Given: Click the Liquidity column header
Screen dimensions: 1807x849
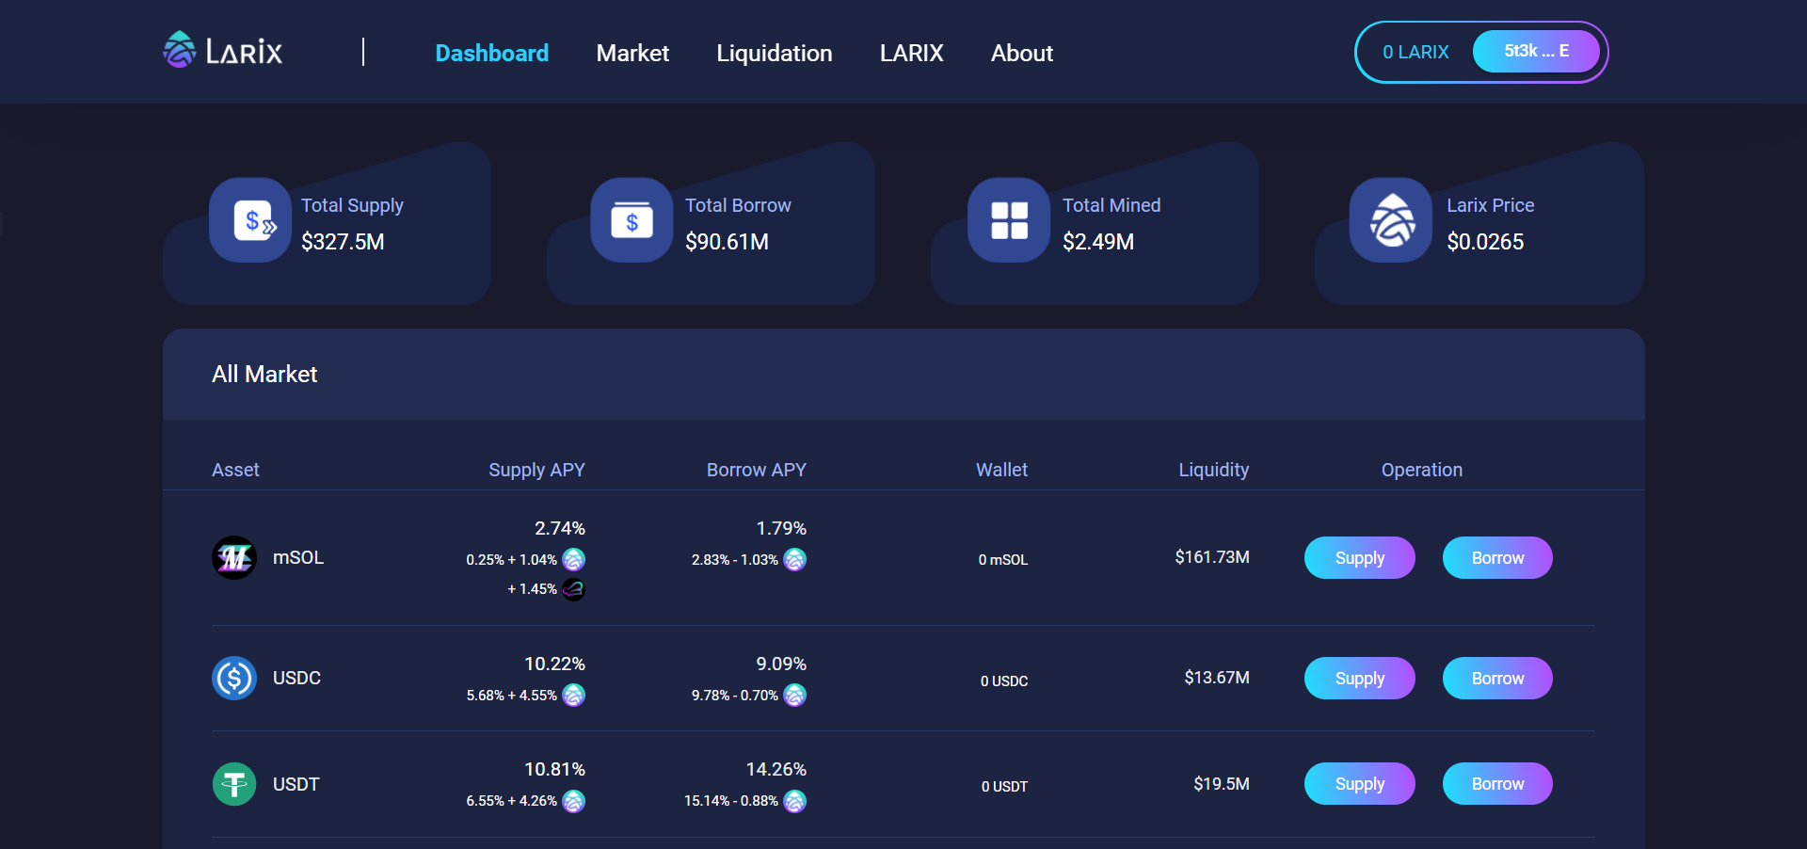Looking at the screenshot, I should (1213, 470).
